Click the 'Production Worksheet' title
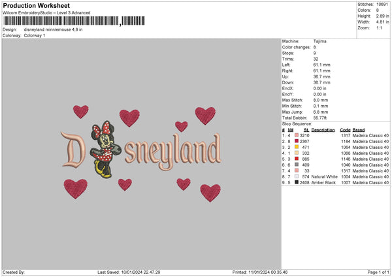Viewport: 392px width, 277px height. tap(36, 5)
